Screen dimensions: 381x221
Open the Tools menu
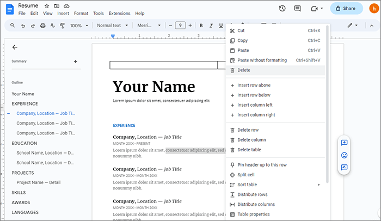pos(99,14)
